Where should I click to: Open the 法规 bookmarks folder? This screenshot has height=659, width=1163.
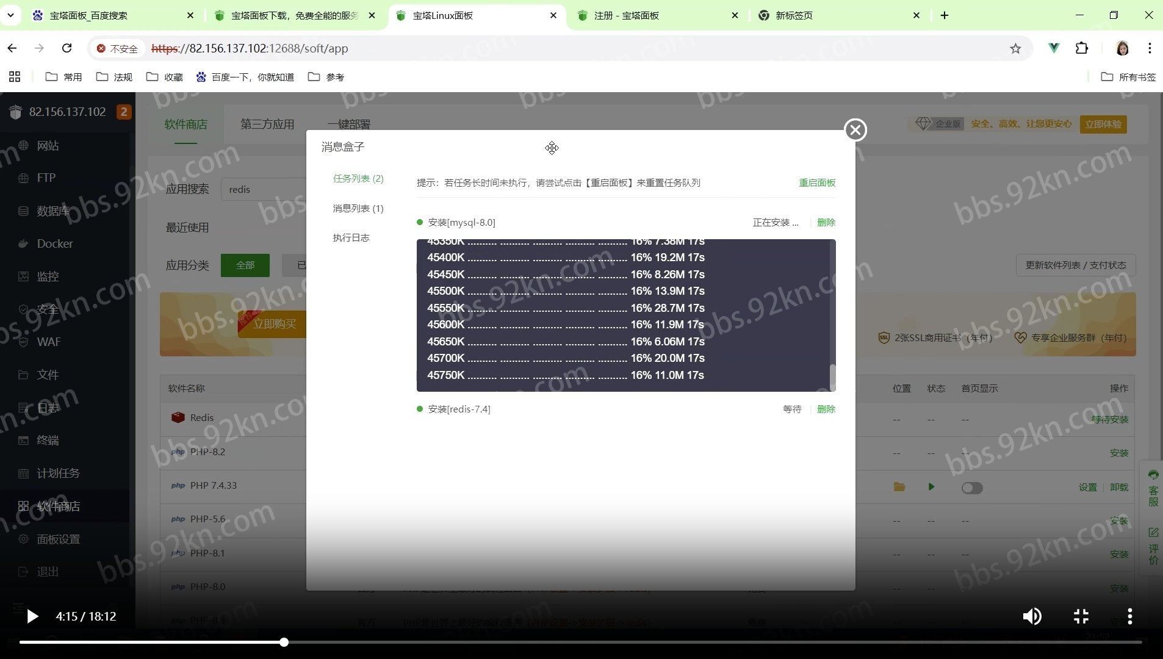click(114, 77)
